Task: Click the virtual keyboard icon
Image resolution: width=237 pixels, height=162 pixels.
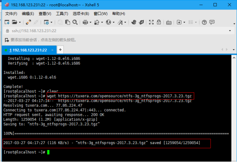Action: 169,23
